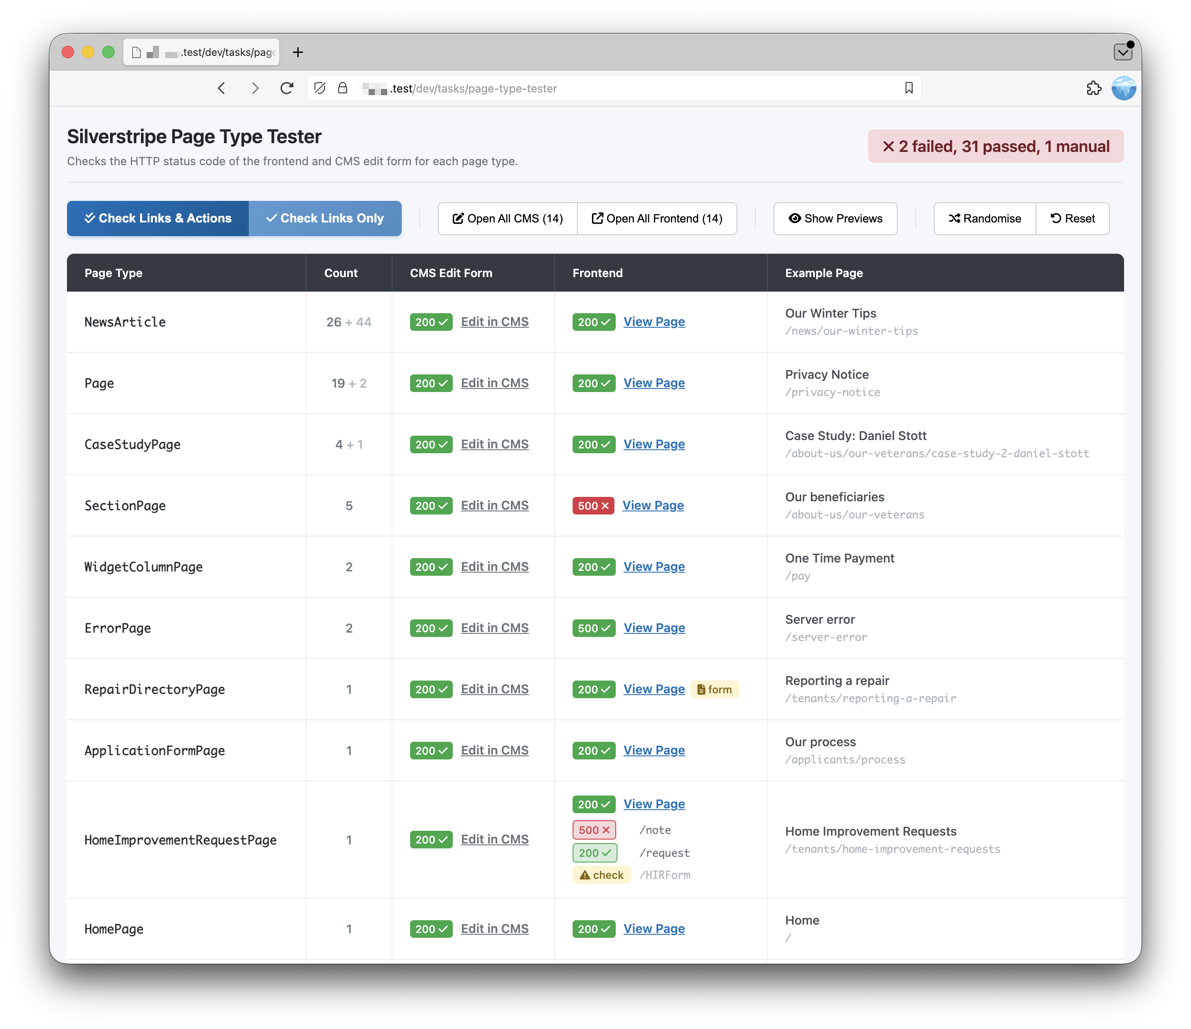Open All Frontend pages
This screenshot has width=1191, height=1029.
pos(657,218)
